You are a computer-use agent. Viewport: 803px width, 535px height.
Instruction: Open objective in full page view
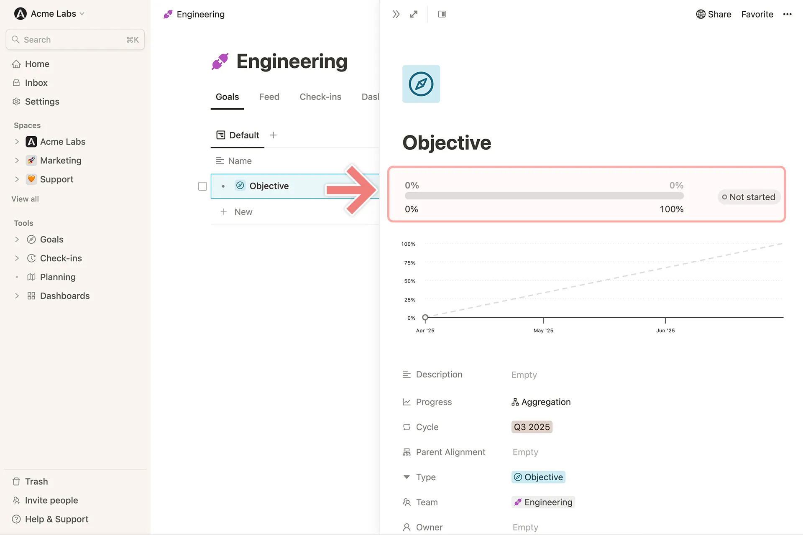[414, 14]
